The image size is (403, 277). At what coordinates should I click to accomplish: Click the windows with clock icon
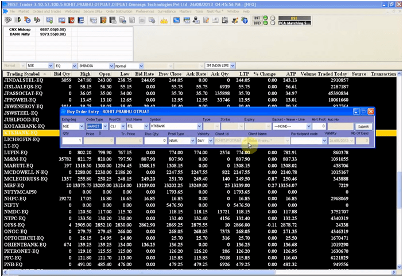tap(152, 20)
